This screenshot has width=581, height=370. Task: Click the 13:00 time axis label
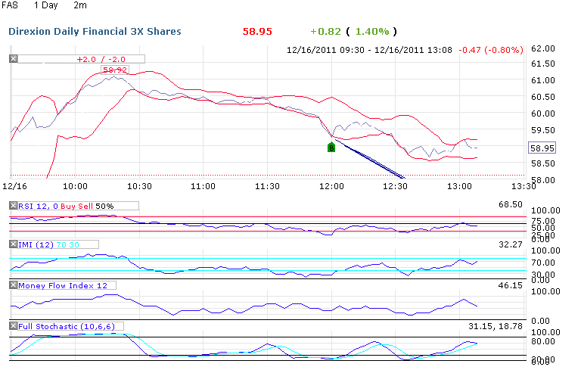[459, 186]
